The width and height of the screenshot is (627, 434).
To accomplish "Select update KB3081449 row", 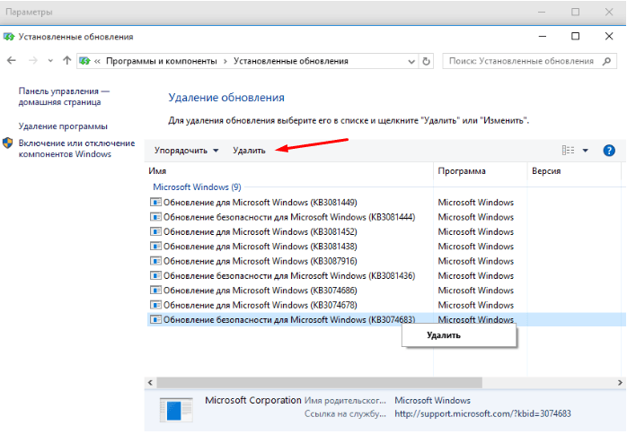I will pos(386,203).
